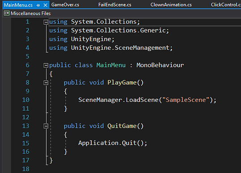This screenshot has width=241, height=173.
Task: Close the MainMenu.cs tab
Action: point(45,5)
